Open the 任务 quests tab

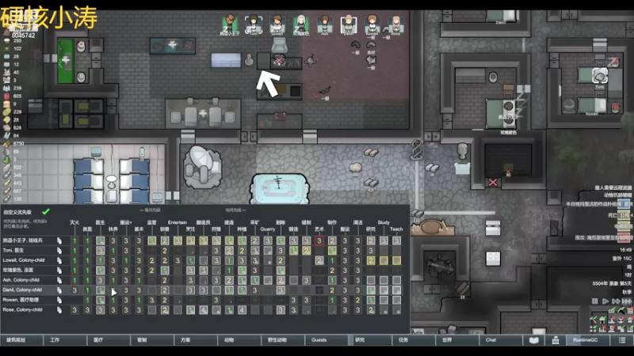[414, 340]
